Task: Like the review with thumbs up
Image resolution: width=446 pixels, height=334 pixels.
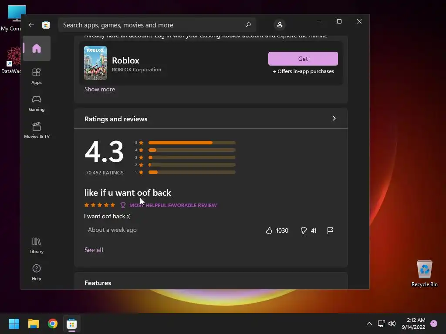Action: (x=269, y=230)
